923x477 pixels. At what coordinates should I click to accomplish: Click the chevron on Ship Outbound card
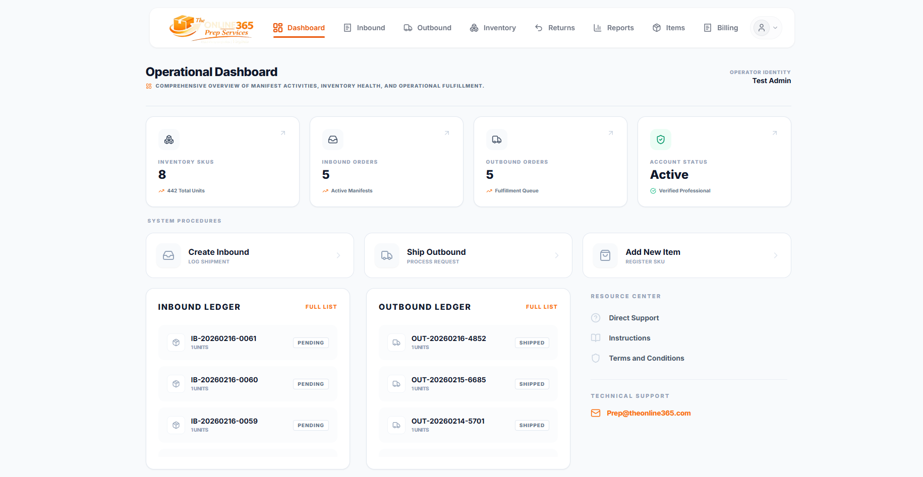pyautogui.click(x=557, y=255)
